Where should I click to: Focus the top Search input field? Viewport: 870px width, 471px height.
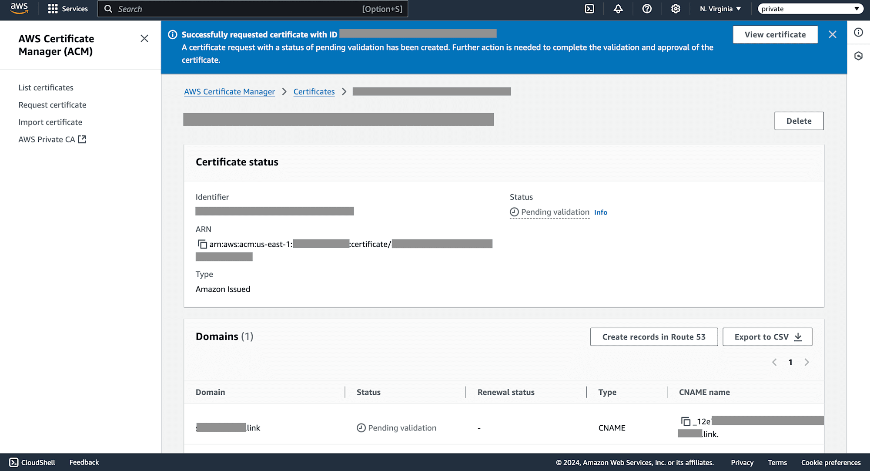(x=253, y=9)
